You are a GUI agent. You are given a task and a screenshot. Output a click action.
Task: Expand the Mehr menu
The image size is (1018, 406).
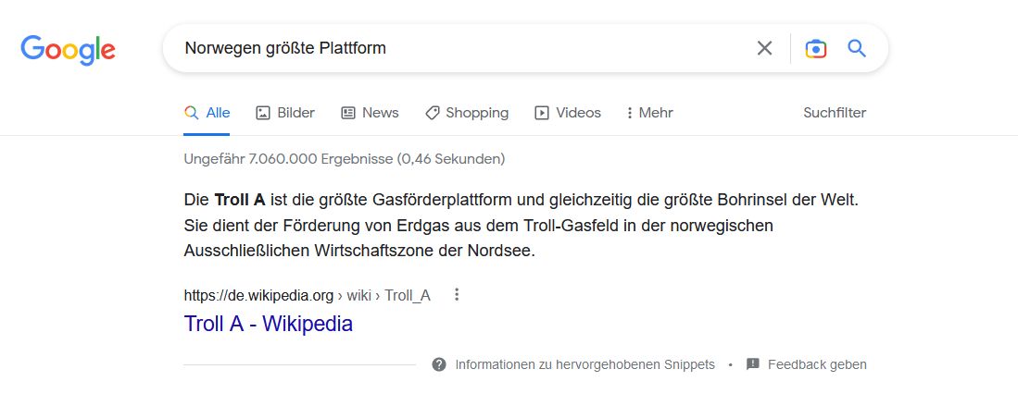649,113
